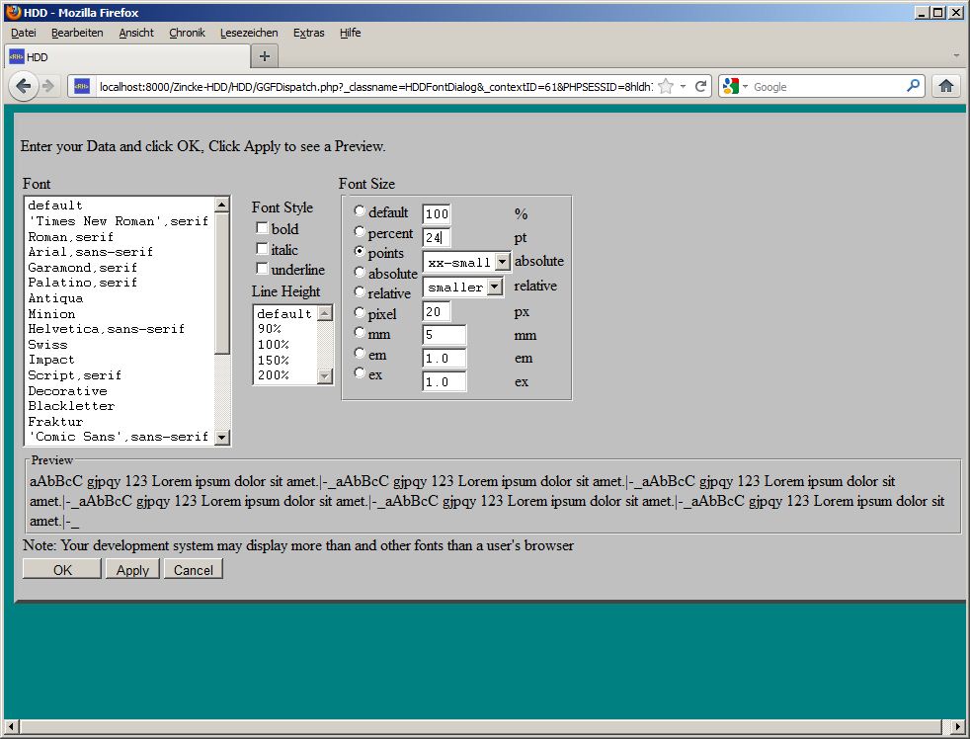Open the Extras menu
Image resolution: width=970 pixels, height=739 pixels.
[308, 33]
